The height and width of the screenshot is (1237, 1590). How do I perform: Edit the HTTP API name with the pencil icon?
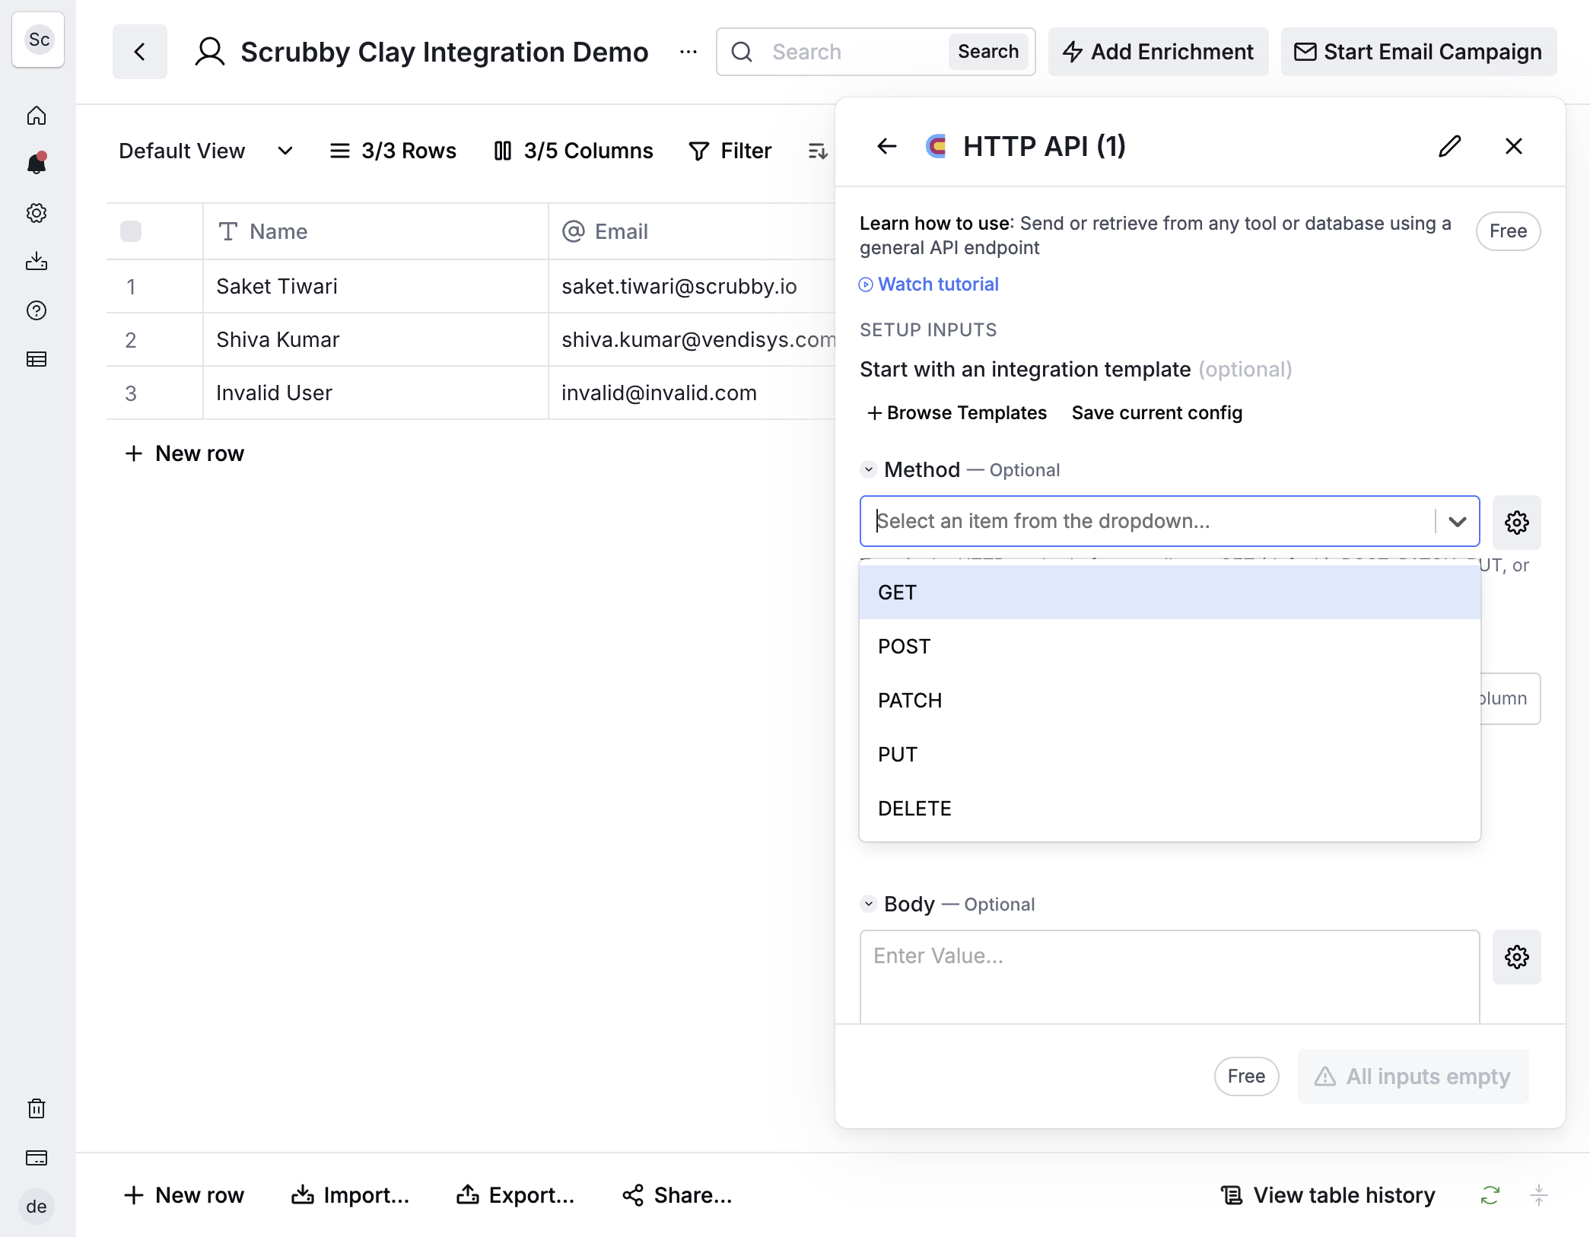1450,146
